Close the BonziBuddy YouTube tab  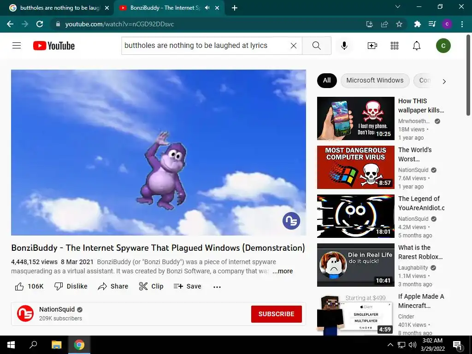point(217,8)
